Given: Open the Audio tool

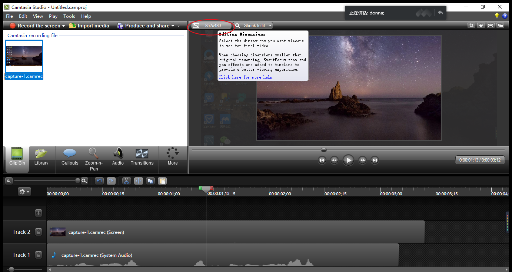Looking at the screenshot, I should pos(118,157).
